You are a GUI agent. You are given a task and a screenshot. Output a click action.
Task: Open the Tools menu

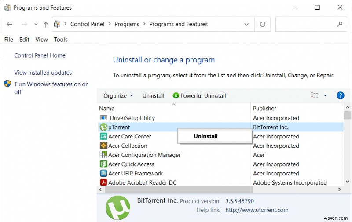point(61,40)
